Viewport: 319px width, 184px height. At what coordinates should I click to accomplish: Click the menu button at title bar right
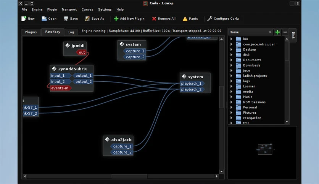click(297, 3)
